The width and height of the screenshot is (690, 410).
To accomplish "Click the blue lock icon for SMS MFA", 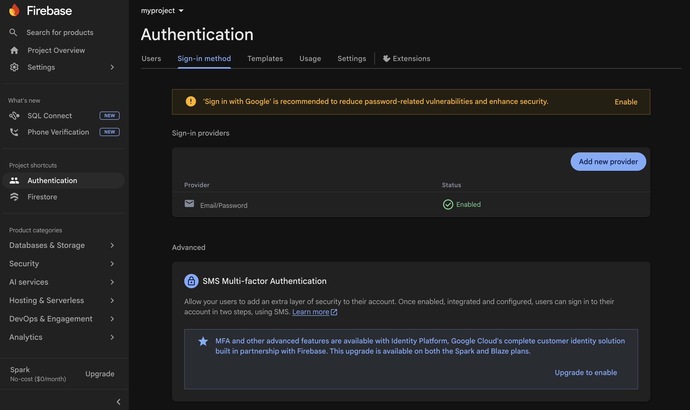I will pos(191,281).
